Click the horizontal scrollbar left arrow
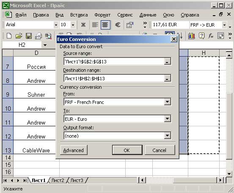This screenshot has width=234, height=193. click(142, 180)
